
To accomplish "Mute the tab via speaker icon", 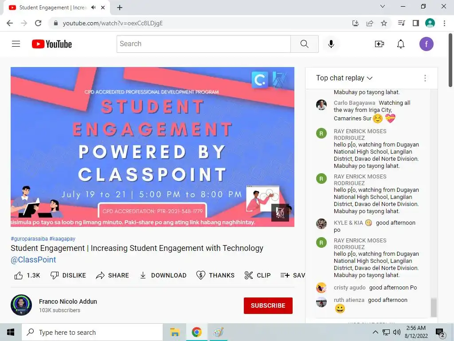I will (x=93, y=8).
